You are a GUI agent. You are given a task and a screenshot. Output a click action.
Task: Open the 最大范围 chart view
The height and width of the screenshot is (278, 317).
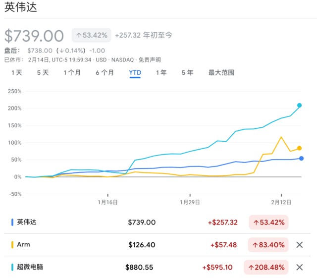[x=221, y=72]
